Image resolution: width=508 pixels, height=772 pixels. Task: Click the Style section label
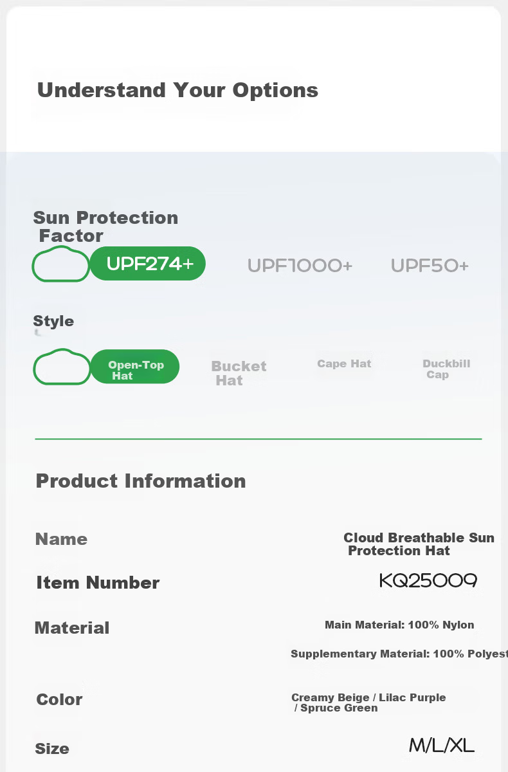coord(53,321)
